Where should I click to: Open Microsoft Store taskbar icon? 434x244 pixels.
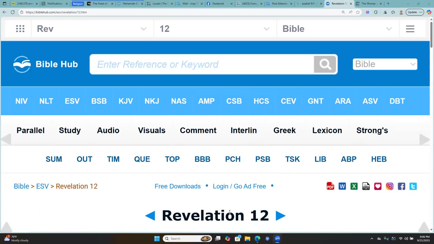coord(238,239)
